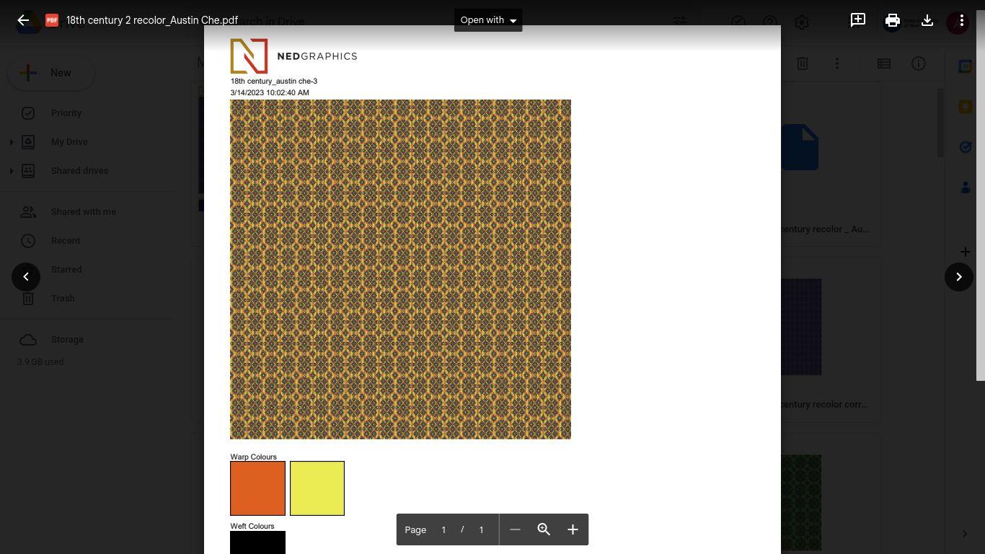Open the 'Open with' dropdown
This screenshot has height=554, width=985.
(x=488, y=20)
